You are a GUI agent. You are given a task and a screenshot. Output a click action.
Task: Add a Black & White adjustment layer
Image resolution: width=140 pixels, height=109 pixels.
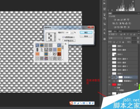(x=120, y=23)
